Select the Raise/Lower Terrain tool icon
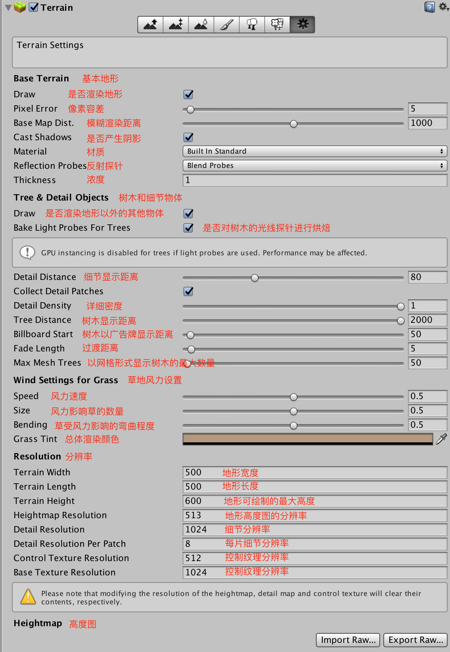Image resolution: width=450 pixels, height=652 pixels. click(150, 25)
